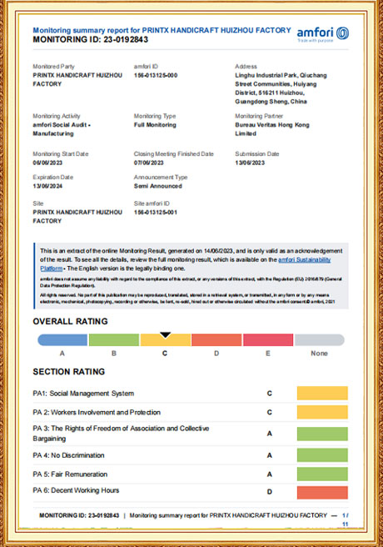Click yellow swatch for PA1 Social Management System
The height and width of the screenshot is (547, 383).
pos(322,394)
